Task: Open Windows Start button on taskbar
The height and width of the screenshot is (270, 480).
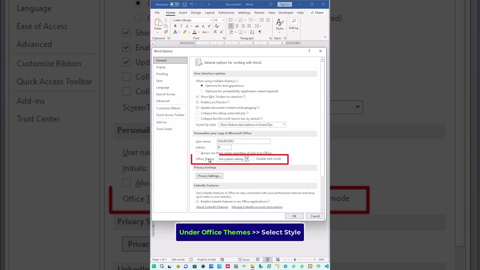Action: [154, 266]
